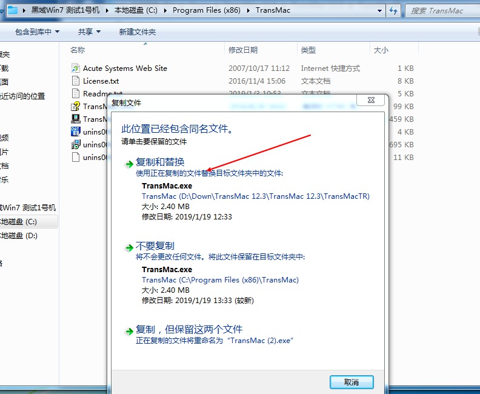Image resolution: width=480 pixels, height=394 pixels.
Task: Select Readme.txt file icon
Action: pyautogui.click(x=76, y=93)
